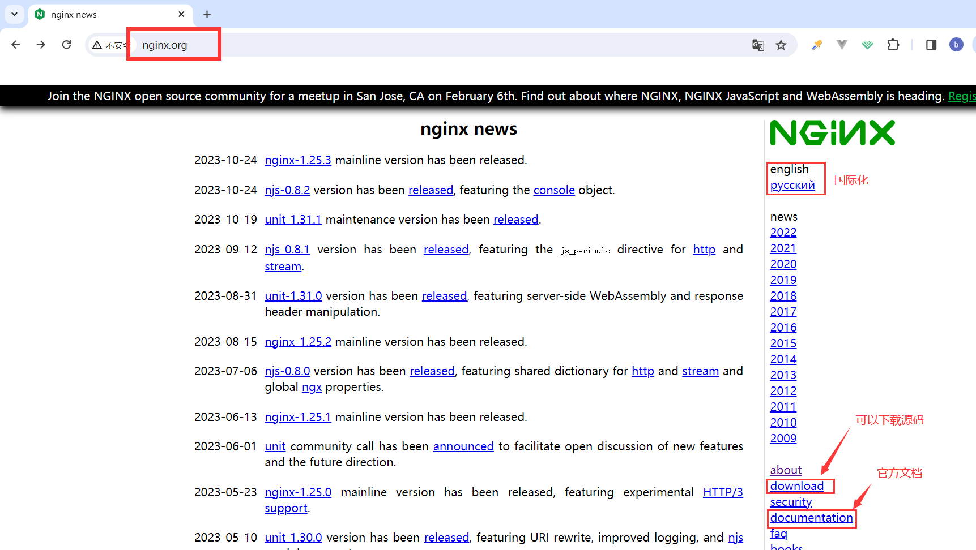Open the njs-0.8.1 link
The width and height of the screenshot is (976, 550).
click(287, 250)
